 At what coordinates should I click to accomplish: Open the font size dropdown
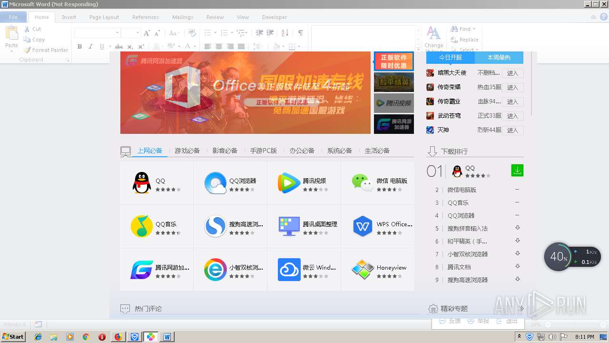138,33
